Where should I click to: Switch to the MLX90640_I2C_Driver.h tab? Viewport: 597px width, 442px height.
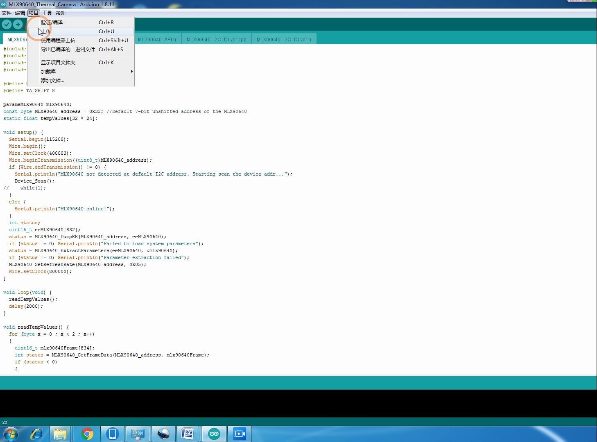tap(284, 40)
